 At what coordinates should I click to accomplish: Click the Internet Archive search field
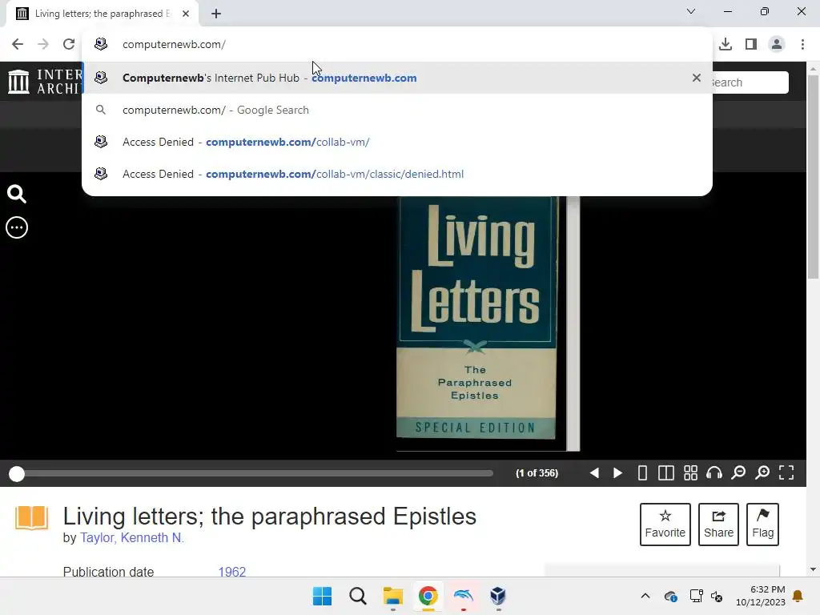(750, 82)
